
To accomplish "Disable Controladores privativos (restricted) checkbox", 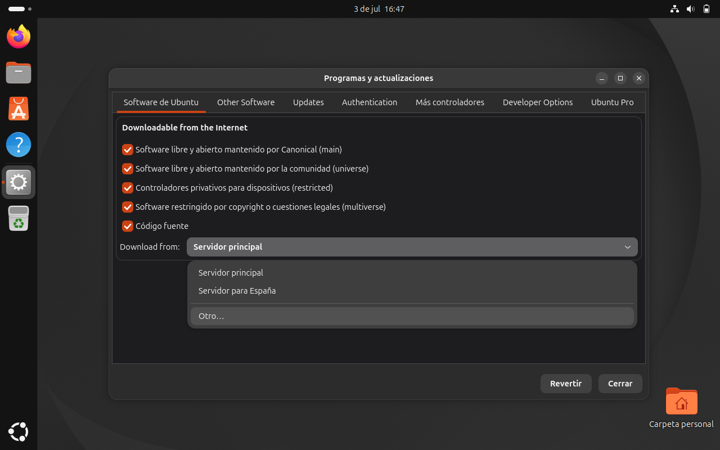I will click(x=128, y=188).
